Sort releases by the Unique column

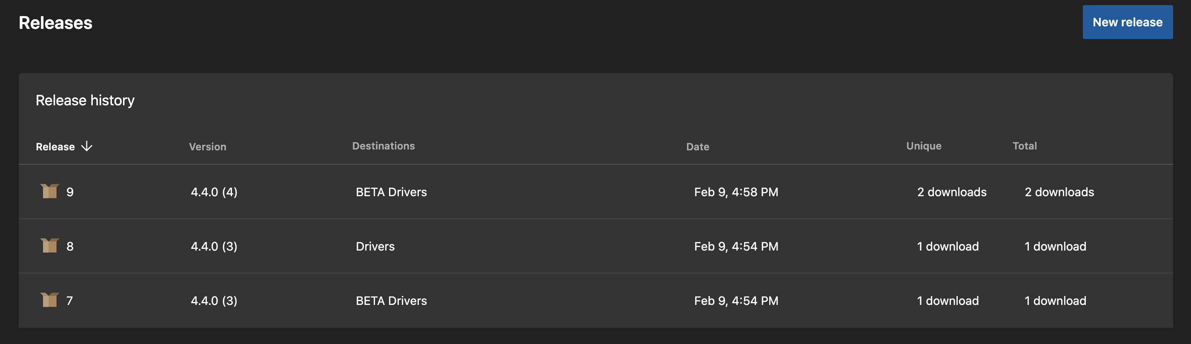[923, 146]
